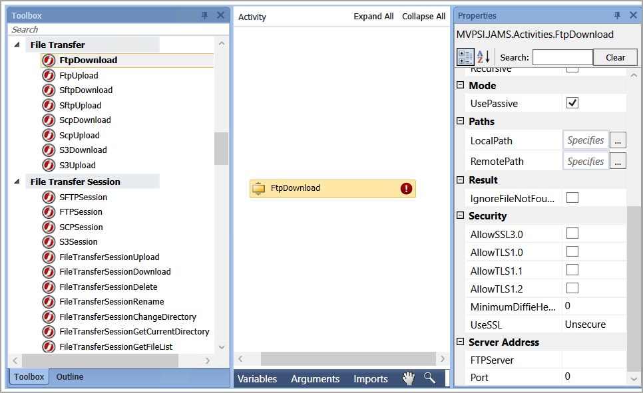
Task: Toggle the AllowTLS1.2 checkbox
Action: [x=572, y=288]
